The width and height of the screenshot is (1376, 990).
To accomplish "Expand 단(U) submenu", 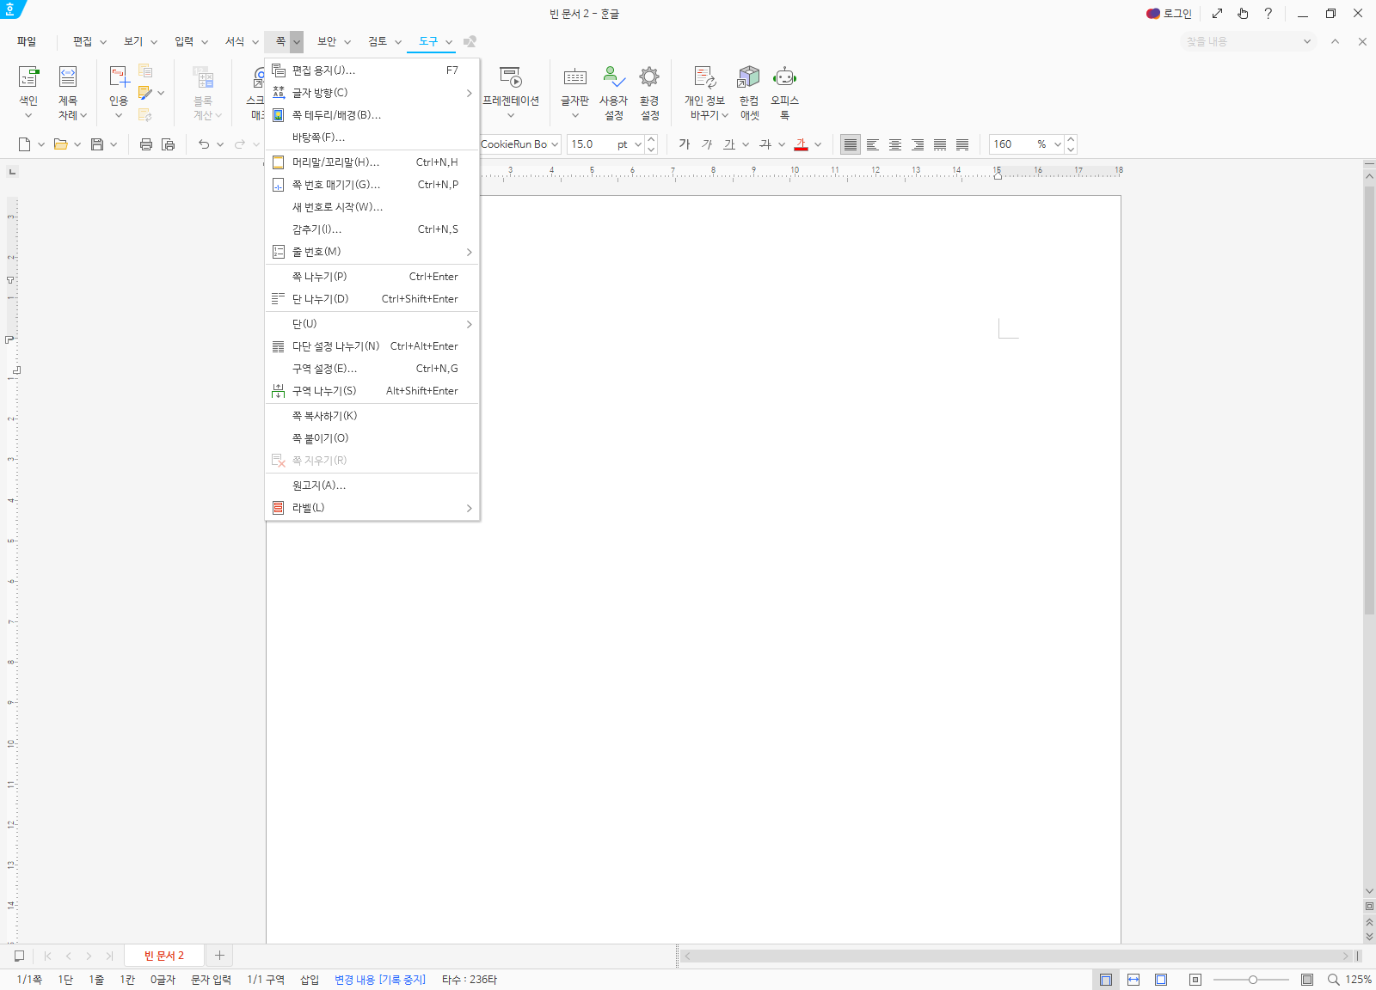I will [x=469, y=324].
